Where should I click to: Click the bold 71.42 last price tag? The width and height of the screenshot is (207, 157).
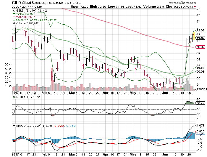click(x=200, y=38)
